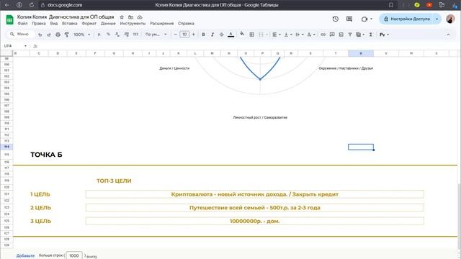Print the spreadsheet
Screen dimensions: 461x259
pos(58,35)
